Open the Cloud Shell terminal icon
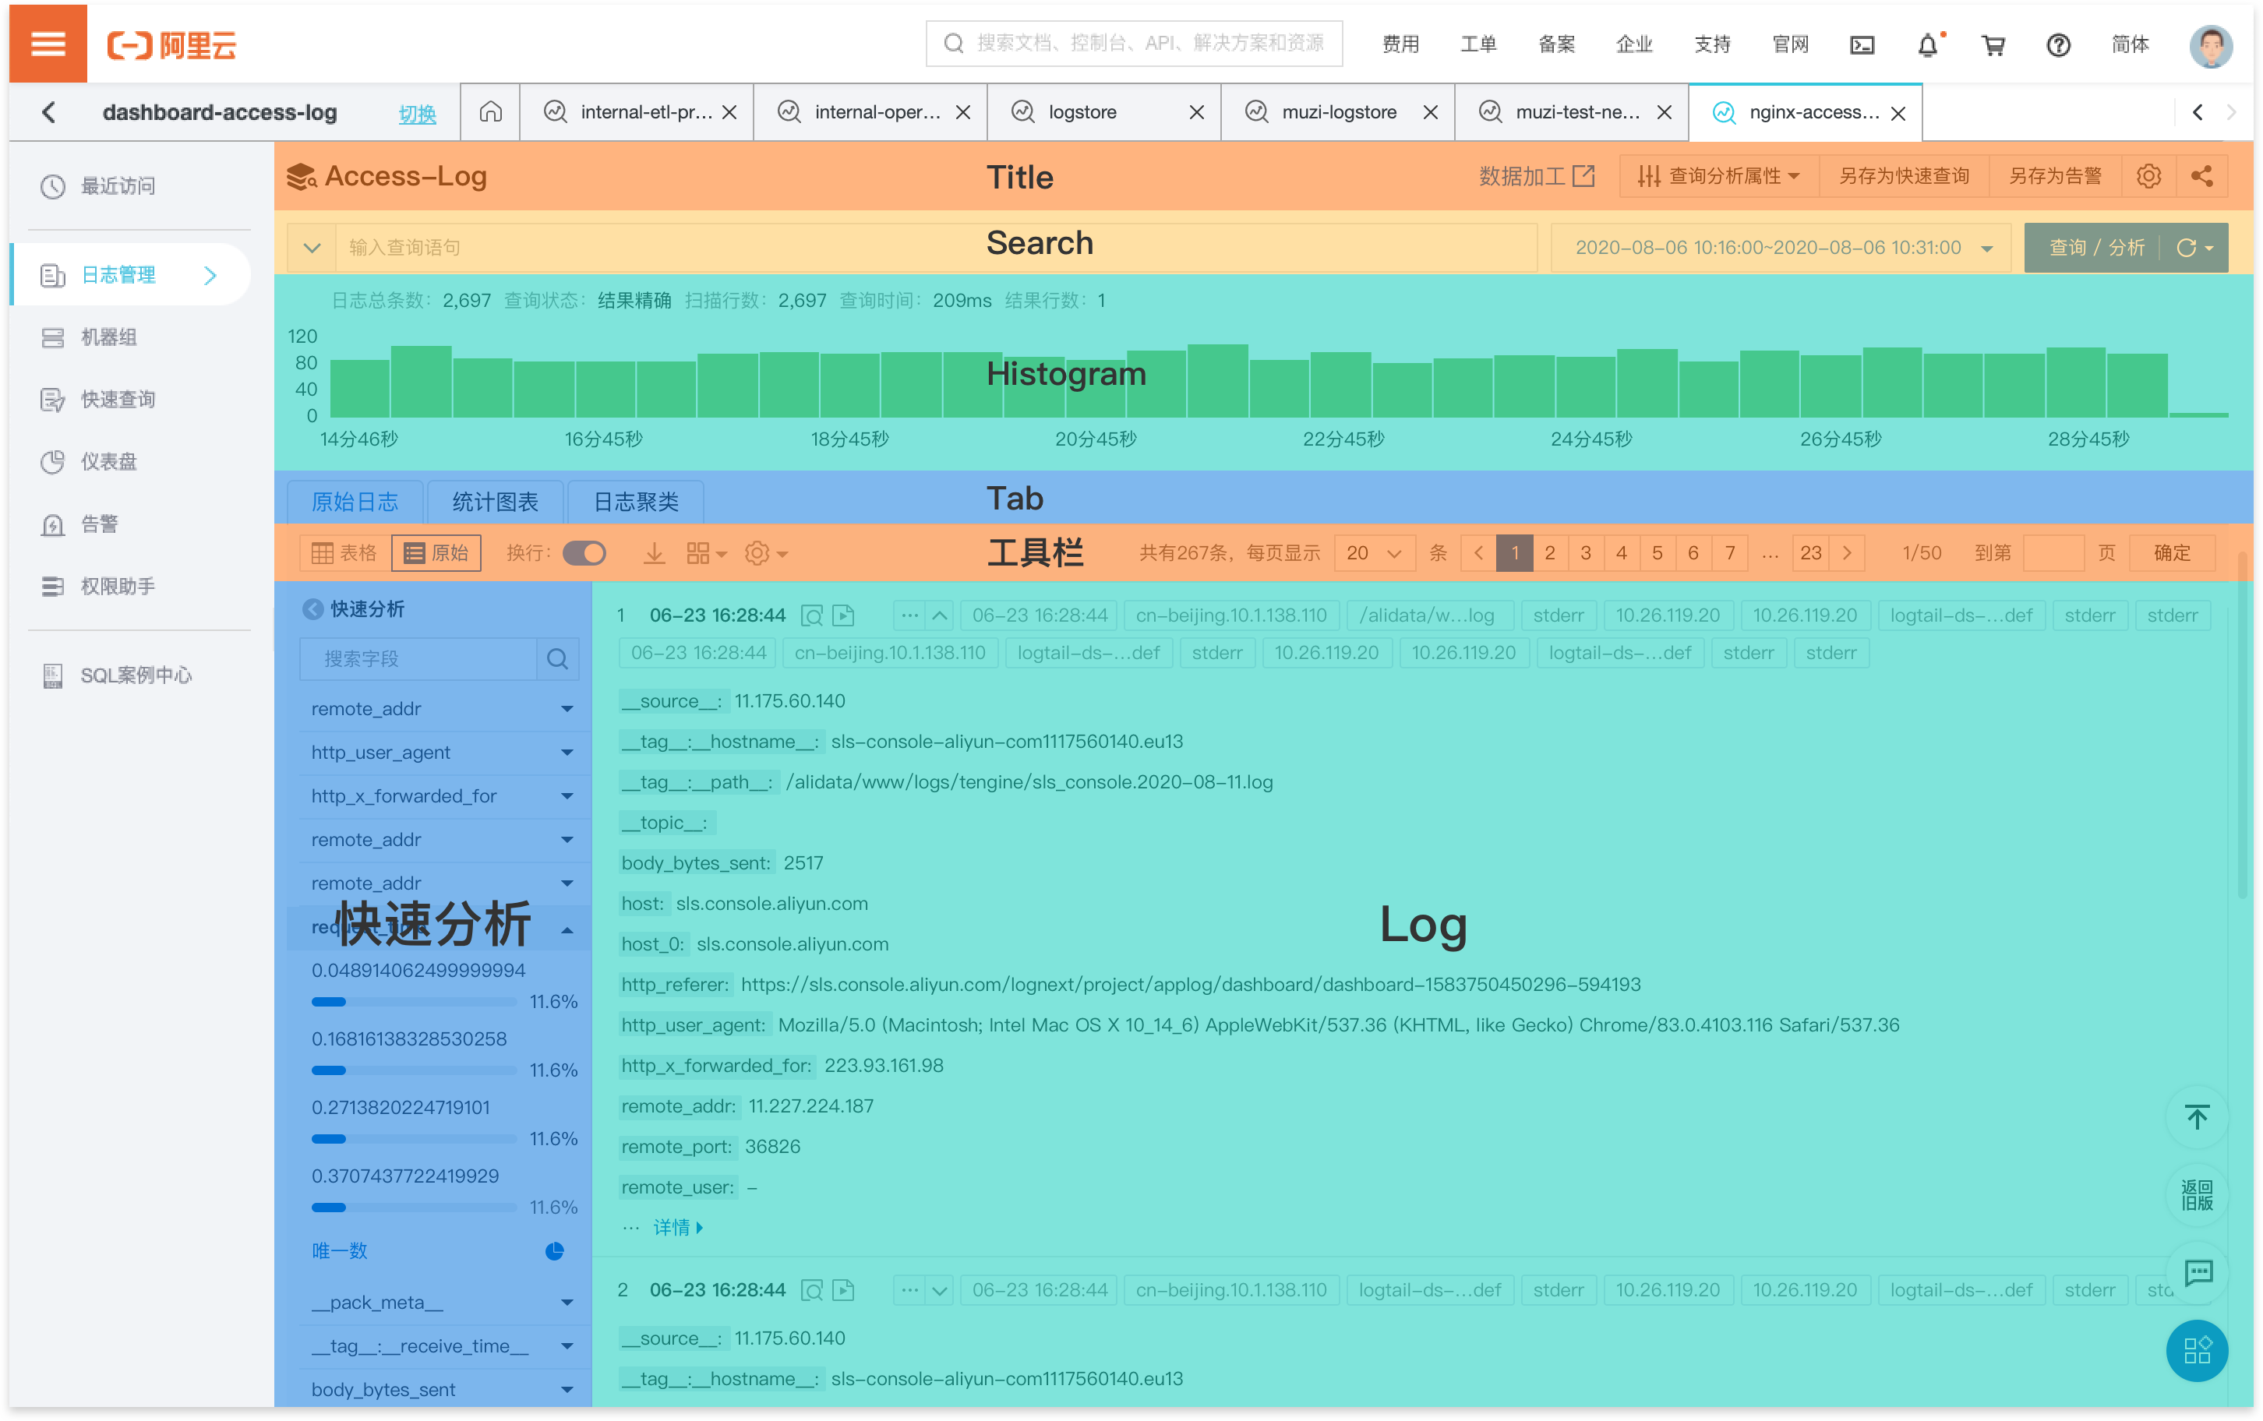The image size is (2263, 1421). [x=1862, y=44]
